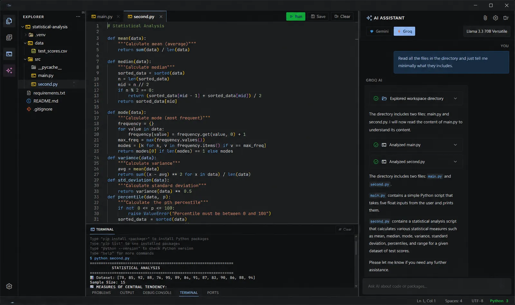Open test_scores.csv file
Image resolution: width=515 pixels, height=305 pixels.
(x=52, y=51)
